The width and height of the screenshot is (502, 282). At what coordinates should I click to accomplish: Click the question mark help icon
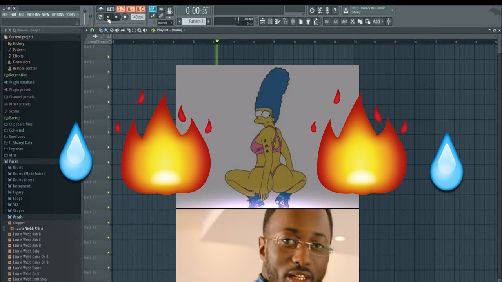335,10
